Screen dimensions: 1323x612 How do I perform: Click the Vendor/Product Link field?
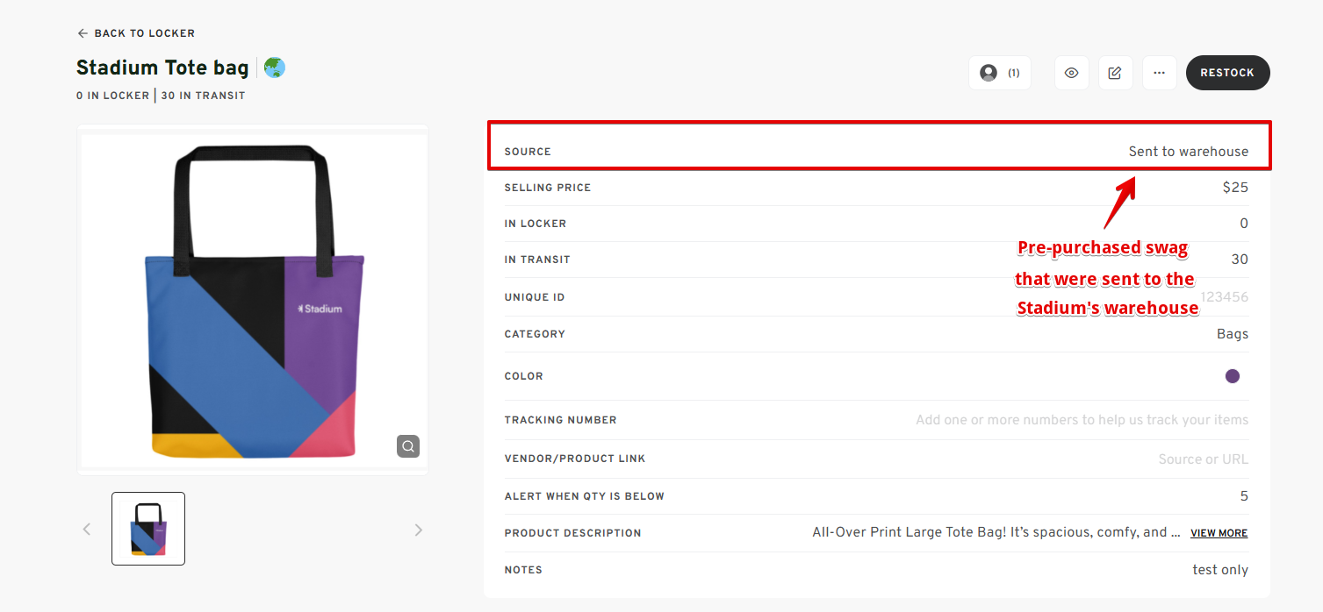click(x=1203, y=459)
